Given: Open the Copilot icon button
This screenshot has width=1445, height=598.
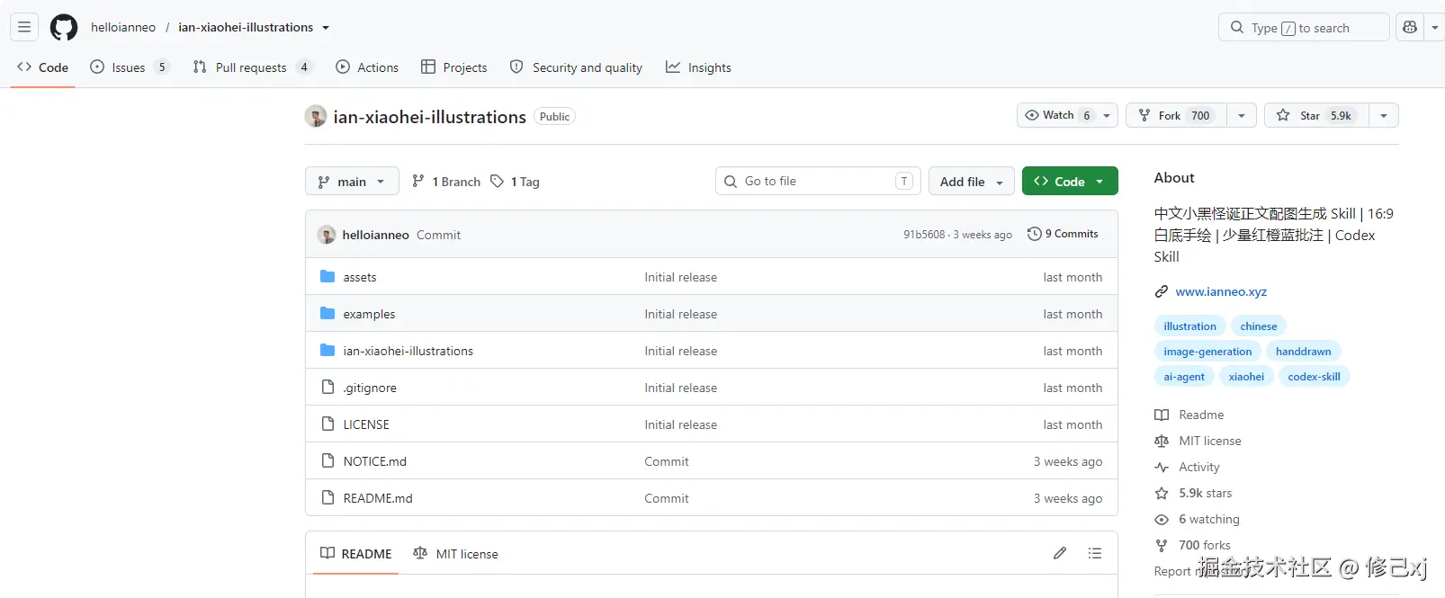Looking at the screenshot, I should pyautogui.click(x=1410, y=27).
